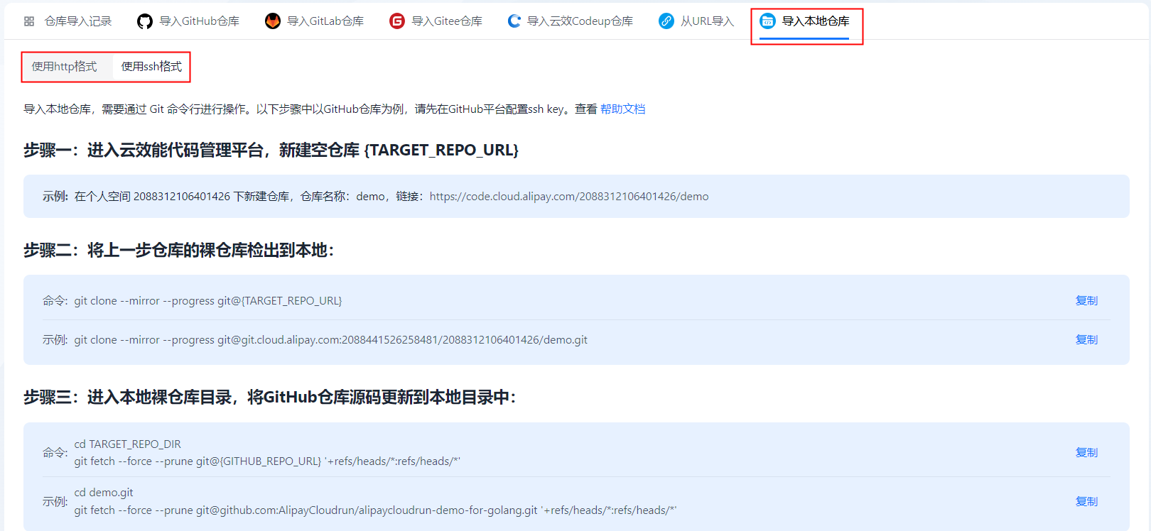Click the 导入本地仓库 intro description sentence
This screenshot has width=1151, height=531.
(x=310, y=109)
